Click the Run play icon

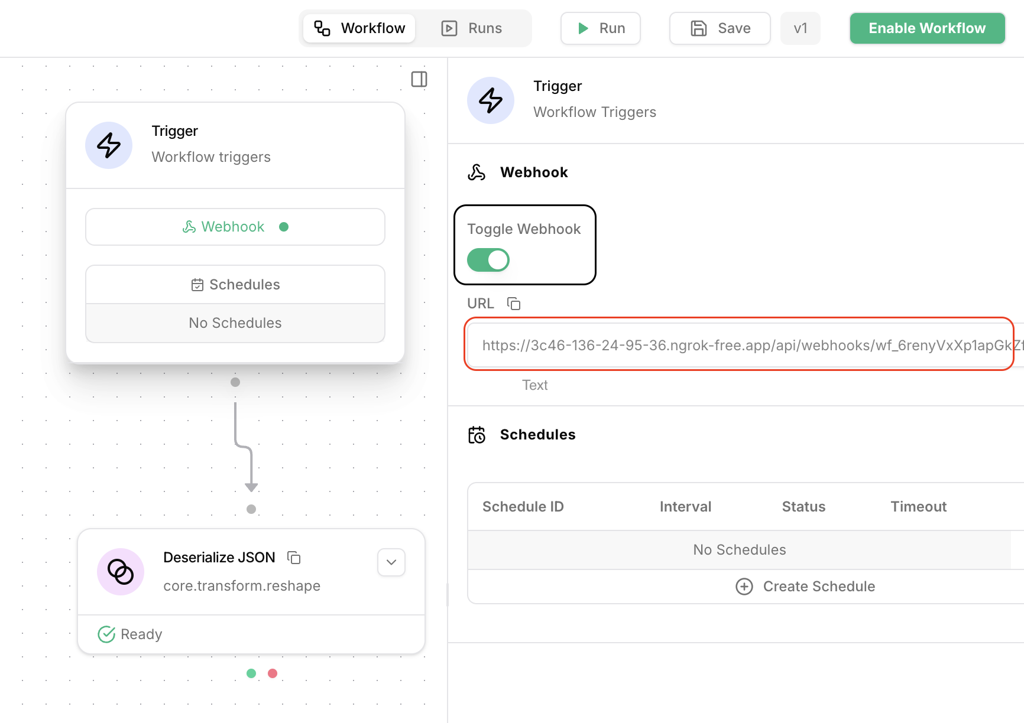(x=583, y=28)
